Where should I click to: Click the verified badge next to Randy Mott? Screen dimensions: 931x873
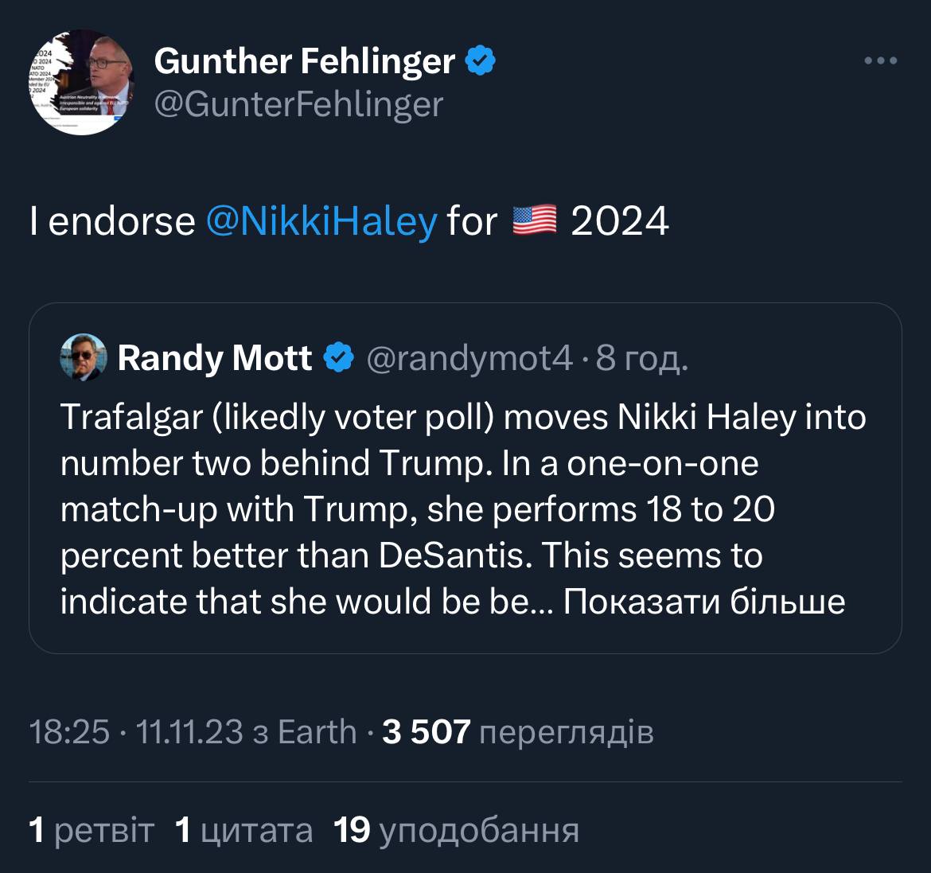click(x=339, y=358)
